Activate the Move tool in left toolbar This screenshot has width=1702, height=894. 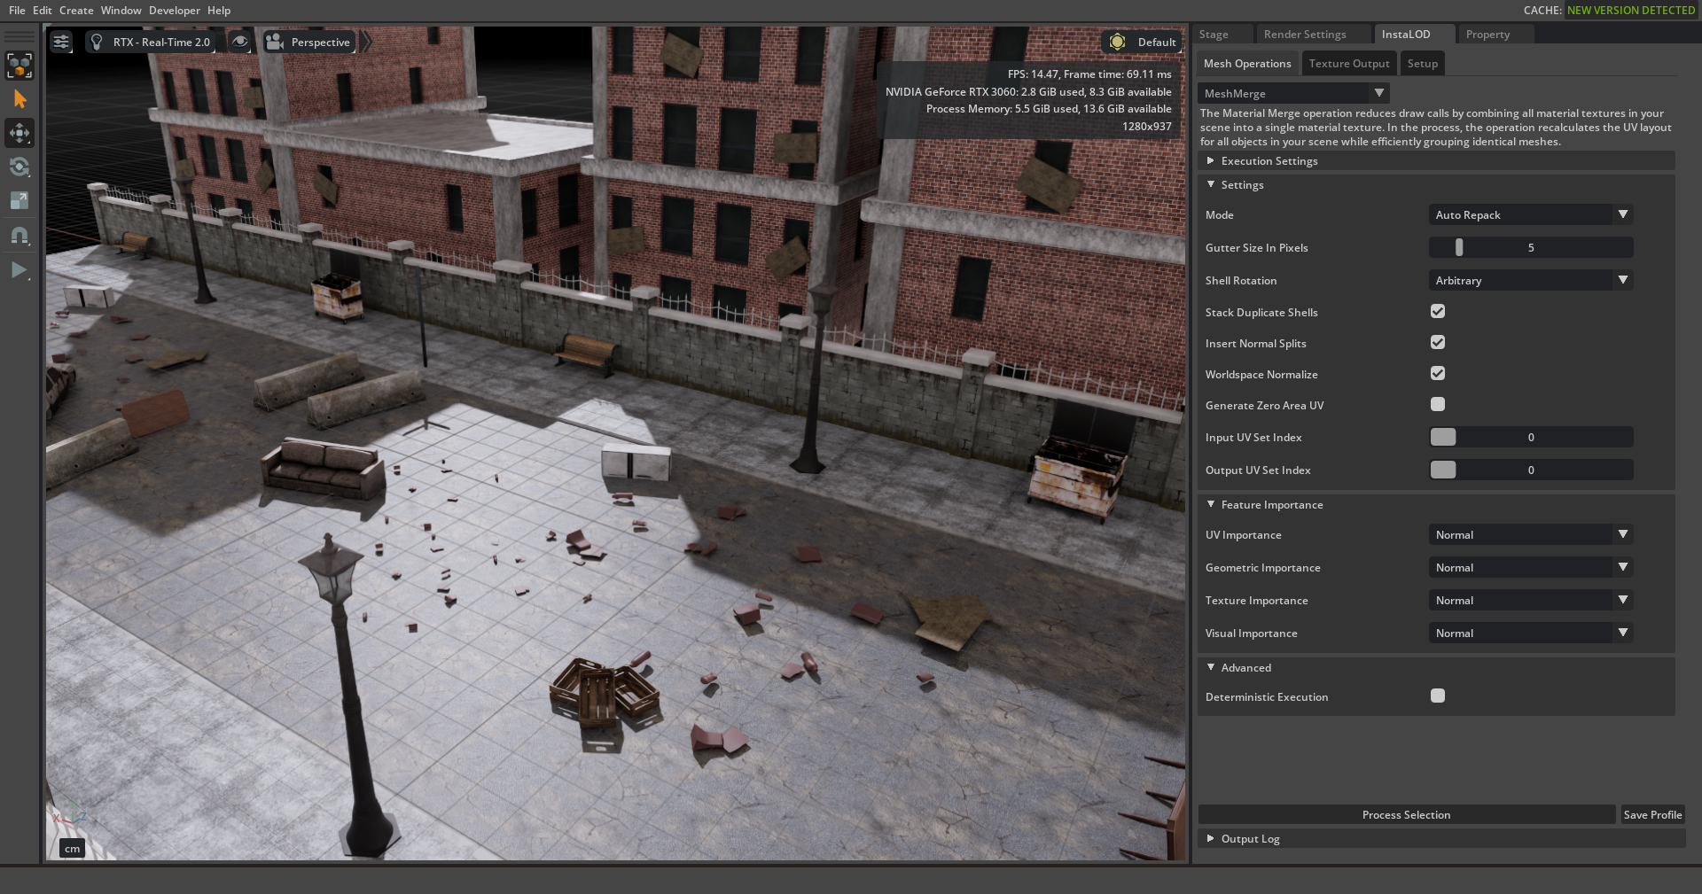click(20, 133)
